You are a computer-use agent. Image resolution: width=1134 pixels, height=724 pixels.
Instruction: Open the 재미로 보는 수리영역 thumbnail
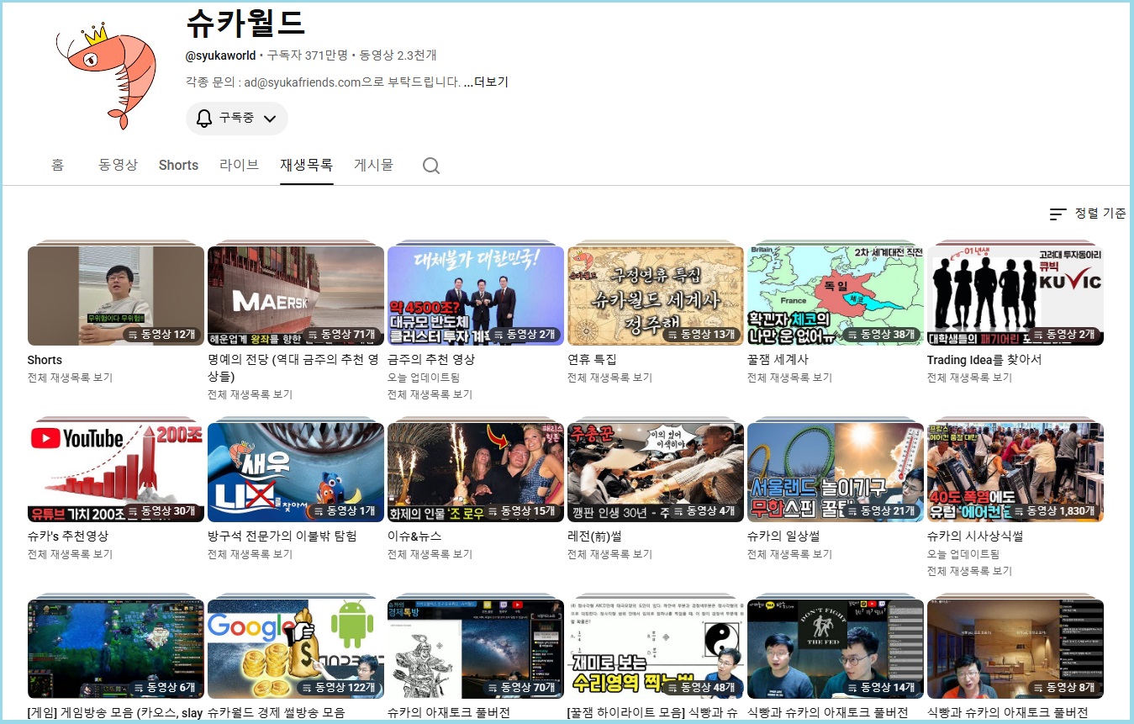[656, 648]
